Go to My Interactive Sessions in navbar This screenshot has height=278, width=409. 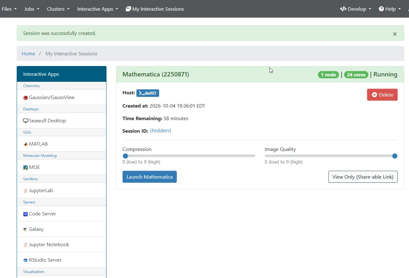pyautogui.click(x=155, y=9)
